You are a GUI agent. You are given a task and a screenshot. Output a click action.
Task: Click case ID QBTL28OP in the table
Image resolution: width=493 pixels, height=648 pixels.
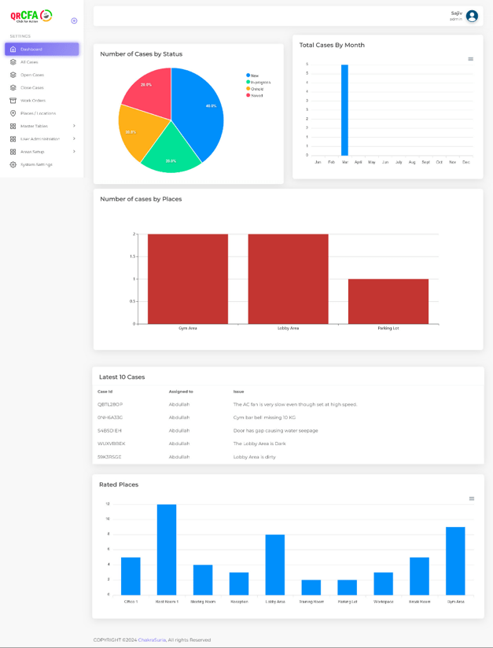110,404
